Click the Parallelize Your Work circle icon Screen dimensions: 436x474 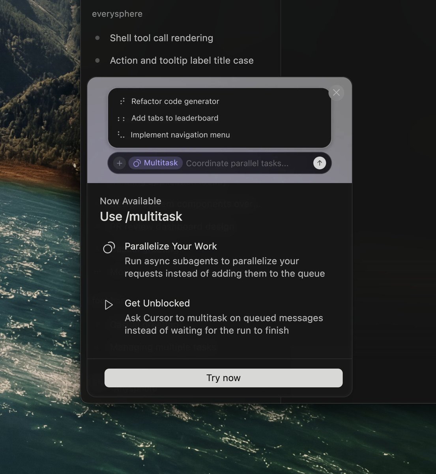tap(109, 248)
